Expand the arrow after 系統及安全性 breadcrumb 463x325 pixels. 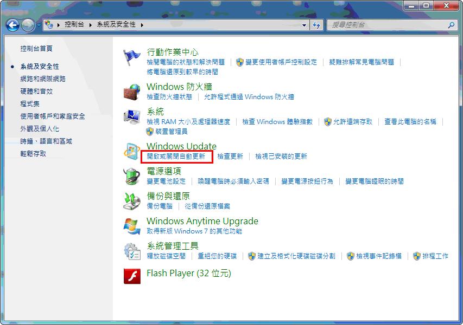(142, 25)
